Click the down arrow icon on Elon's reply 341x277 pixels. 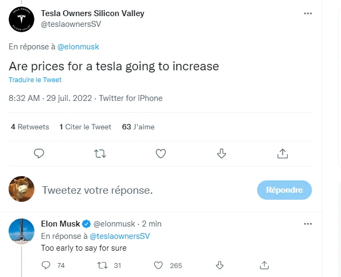[219, 265]
